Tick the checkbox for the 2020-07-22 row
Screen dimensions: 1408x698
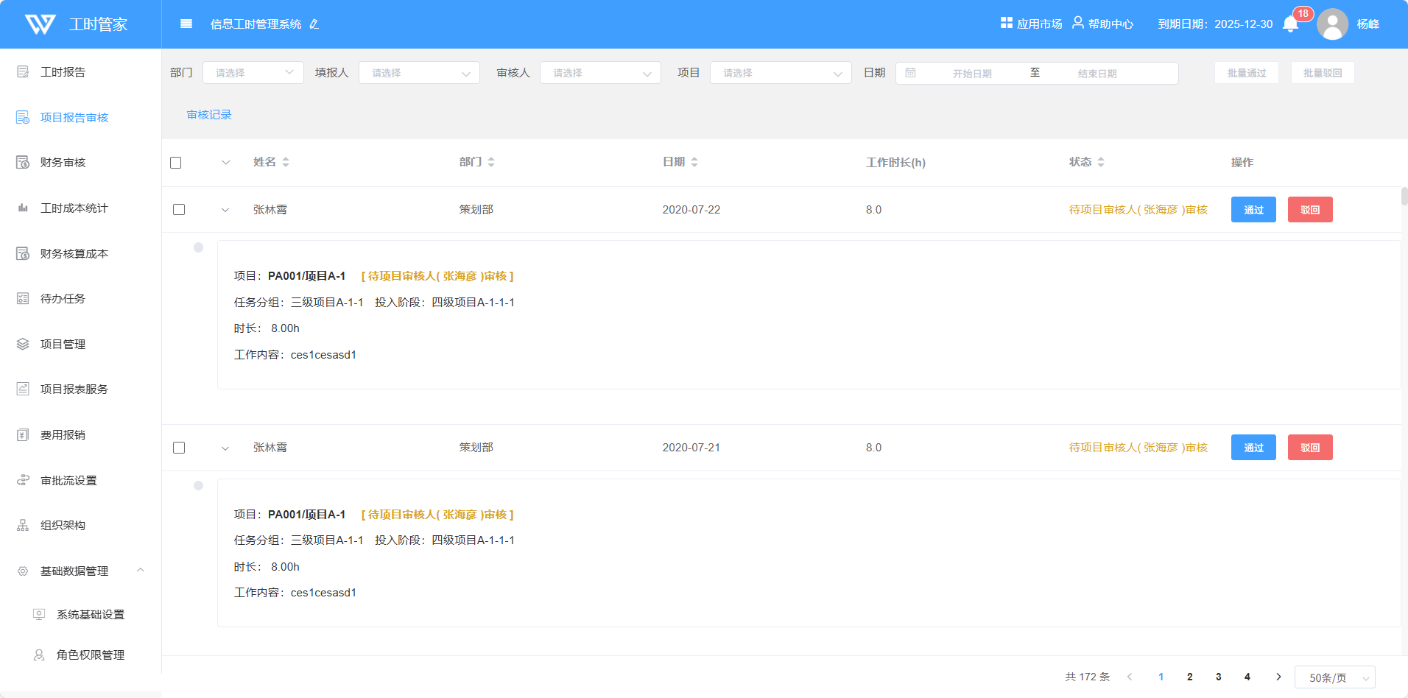click(179, 210)
